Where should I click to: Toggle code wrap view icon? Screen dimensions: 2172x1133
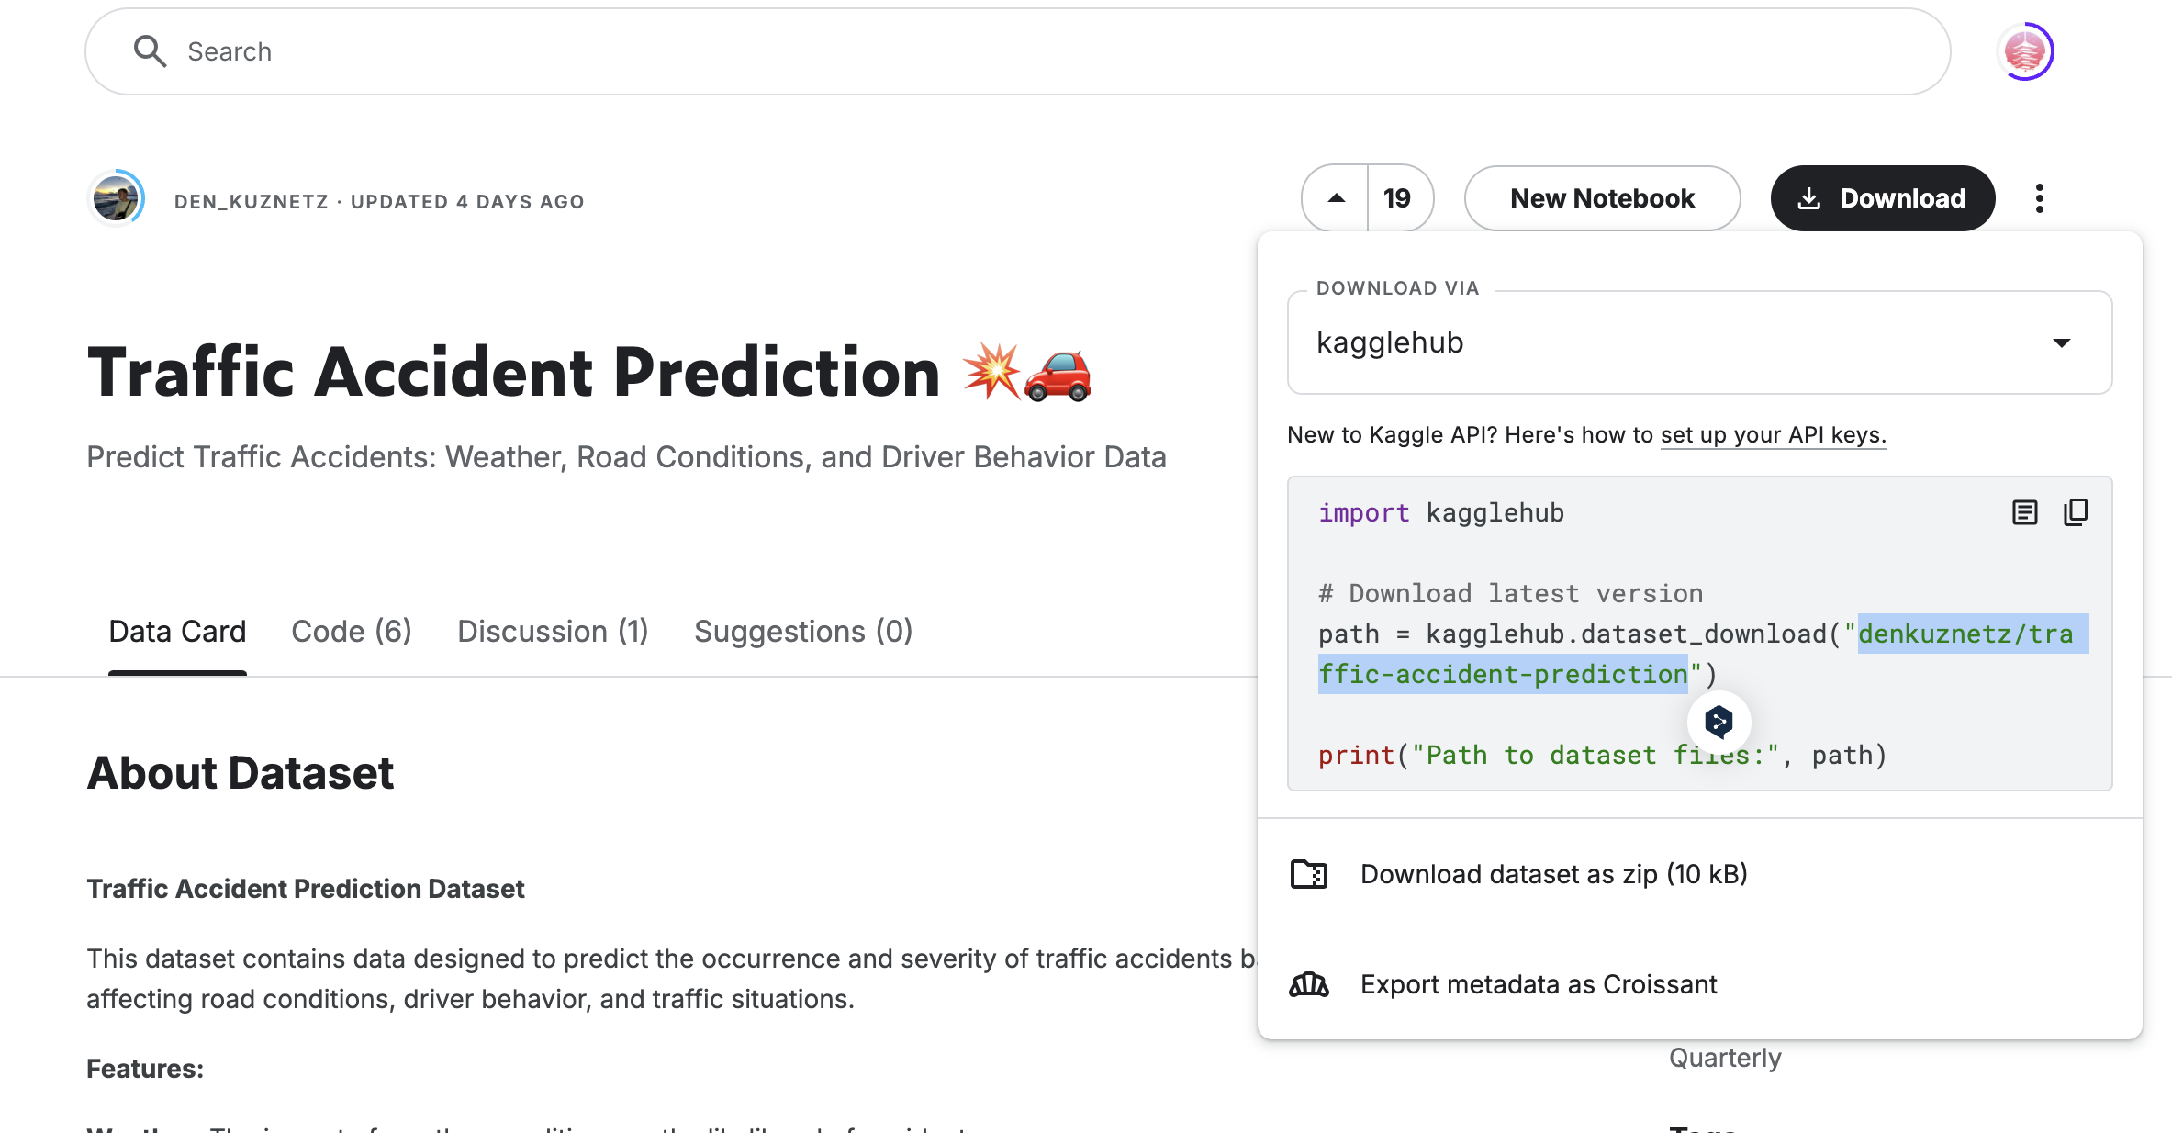tap(2024, 512)
